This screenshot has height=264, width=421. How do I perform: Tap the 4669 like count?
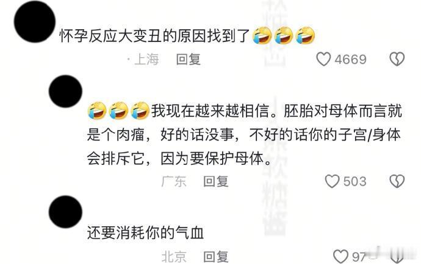pyautogui.click(x=350, y=60)
